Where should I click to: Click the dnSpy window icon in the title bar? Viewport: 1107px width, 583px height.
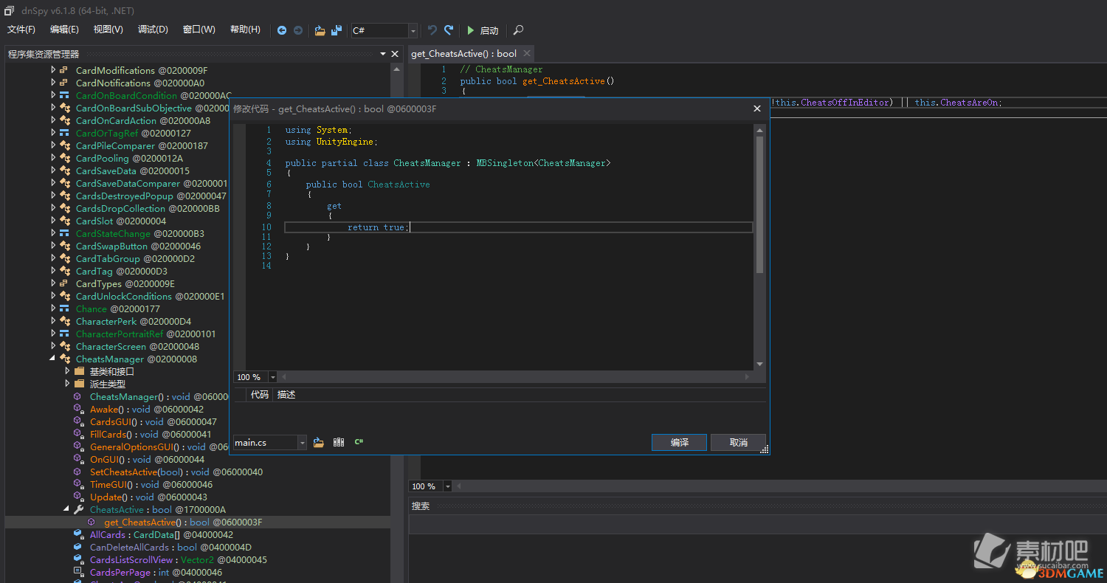(x=9, y=11)
